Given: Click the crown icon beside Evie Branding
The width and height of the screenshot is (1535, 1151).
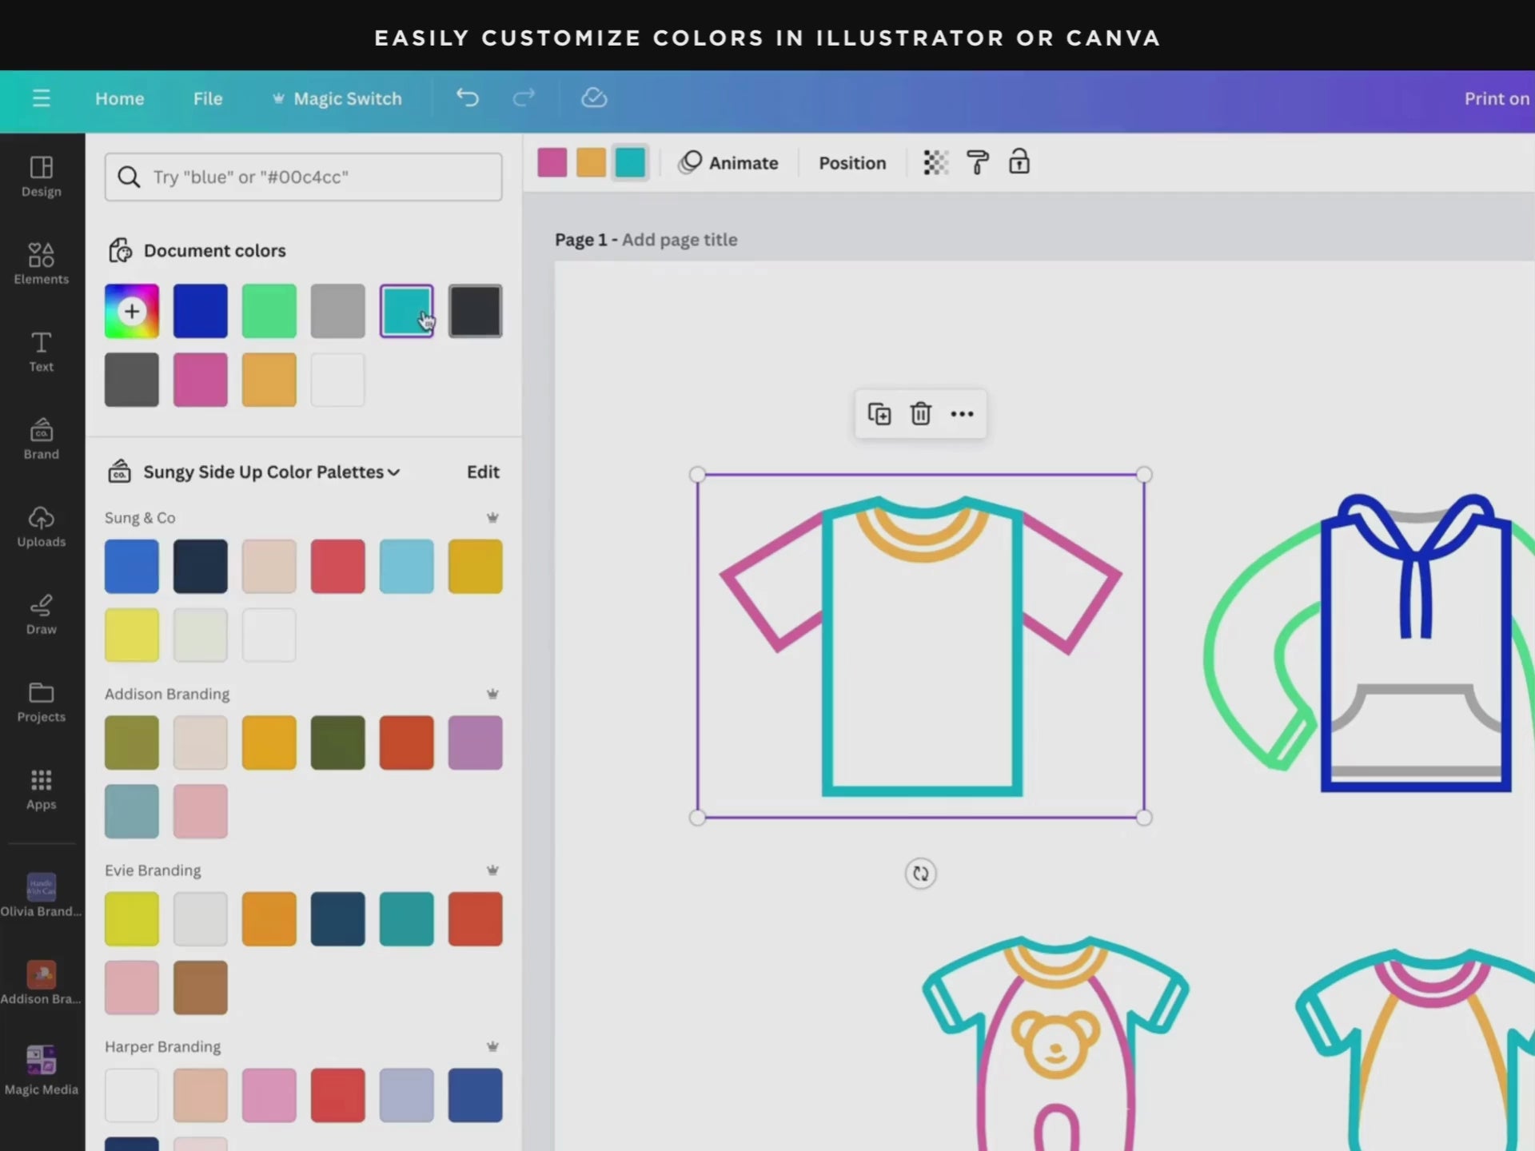Looking at the screenshot, I should (x=492, y=870).
